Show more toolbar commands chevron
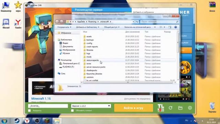 point(155,27)
